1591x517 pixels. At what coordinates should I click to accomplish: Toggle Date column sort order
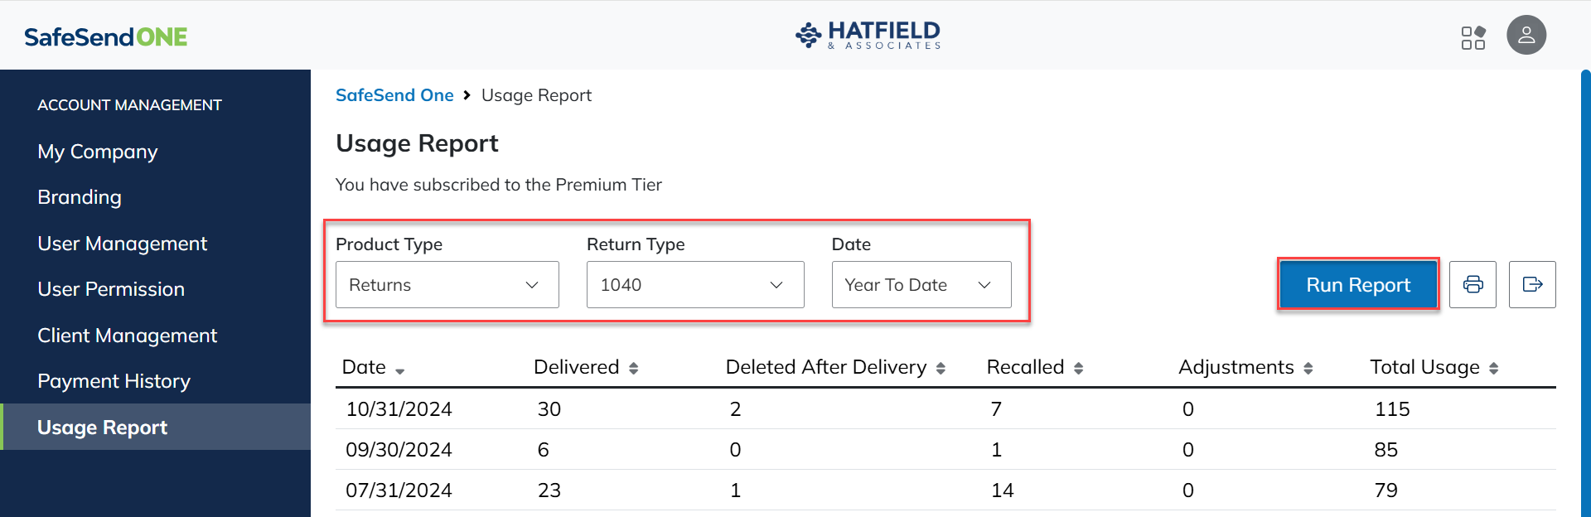(x=399, y=370)
